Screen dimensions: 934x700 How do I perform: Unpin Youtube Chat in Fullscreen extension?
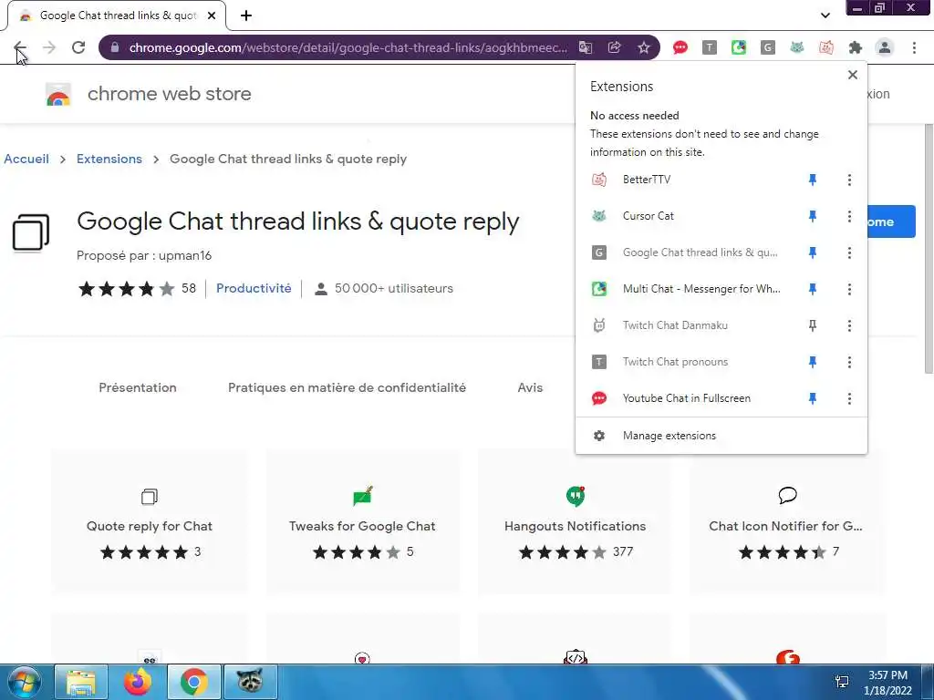pyautogui.click(x=813, y=399)
